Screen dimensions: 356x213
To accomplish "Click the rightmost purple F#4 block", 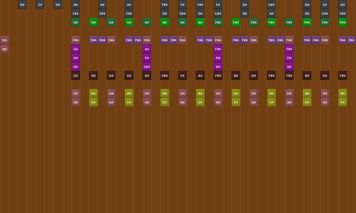I will point(352,40).
